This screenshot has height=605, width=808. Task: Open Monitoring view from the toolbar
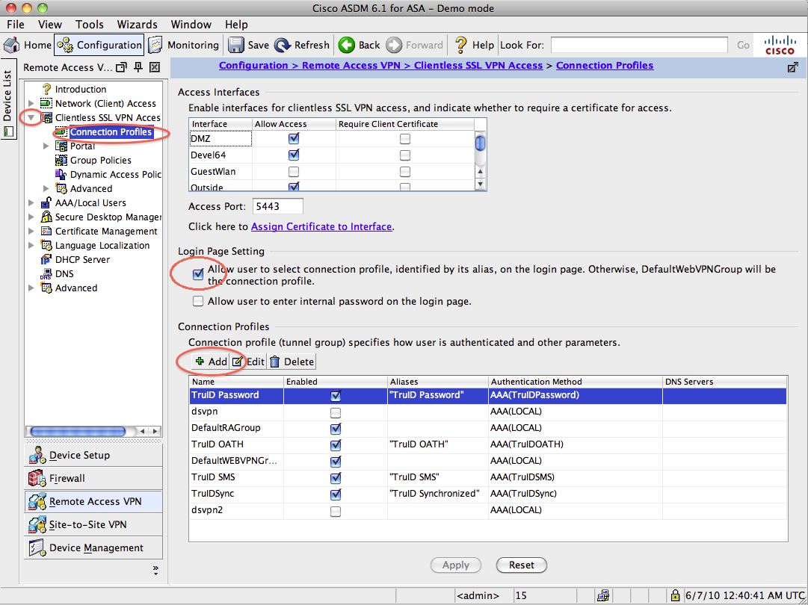click(x=155, y=45)
